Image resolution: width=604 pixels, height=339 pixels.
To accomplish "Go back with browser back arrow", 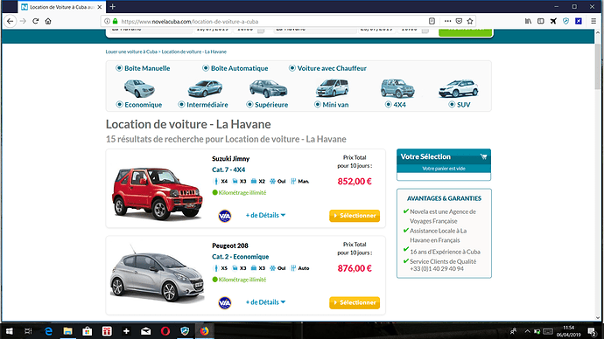I will click(10, 21).
